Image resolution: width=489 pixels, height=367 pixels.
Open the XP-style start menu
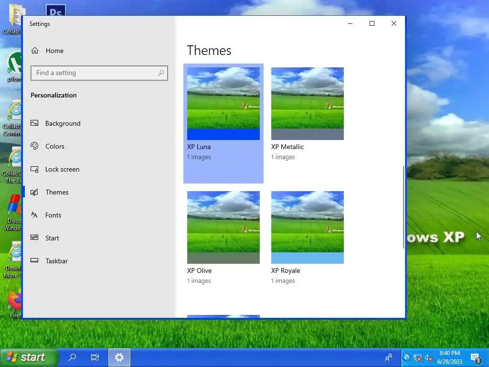29,357
